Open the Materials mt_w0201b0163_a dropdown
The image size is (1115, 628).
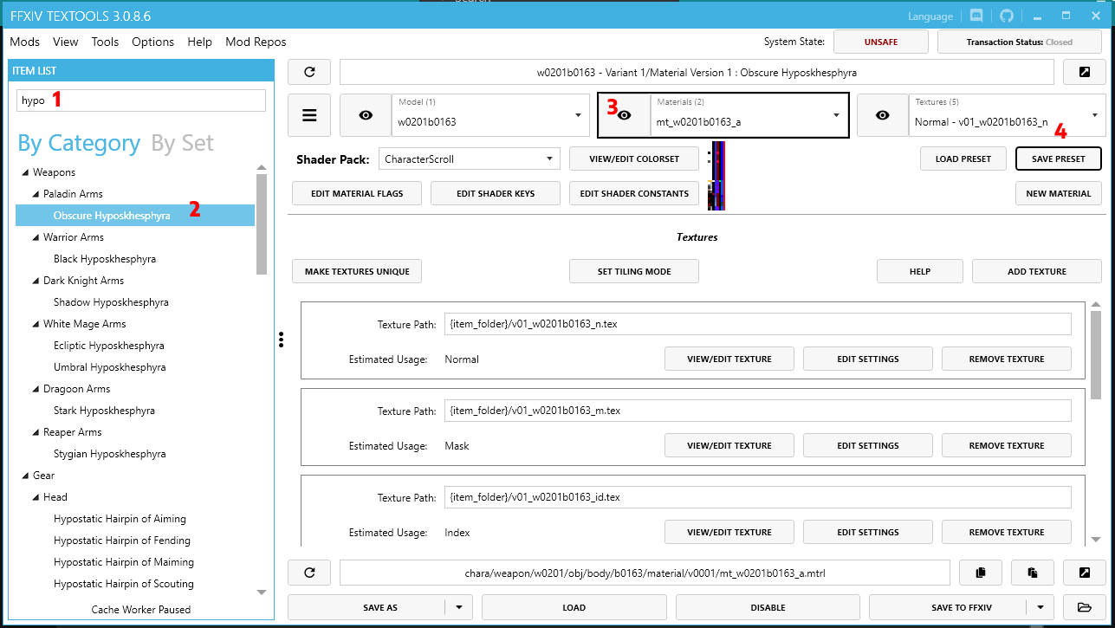[749, 115]
